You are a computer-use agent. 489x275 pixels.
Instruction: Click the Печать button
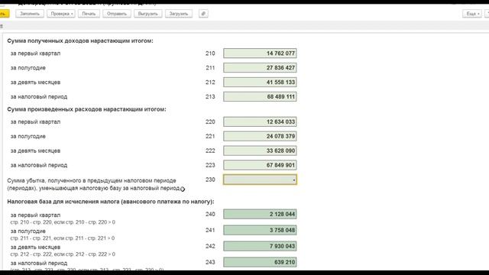89,14
